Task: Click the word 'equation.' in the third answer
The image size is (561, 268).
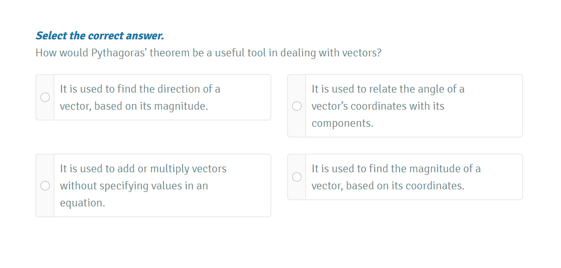Action: 83,203
